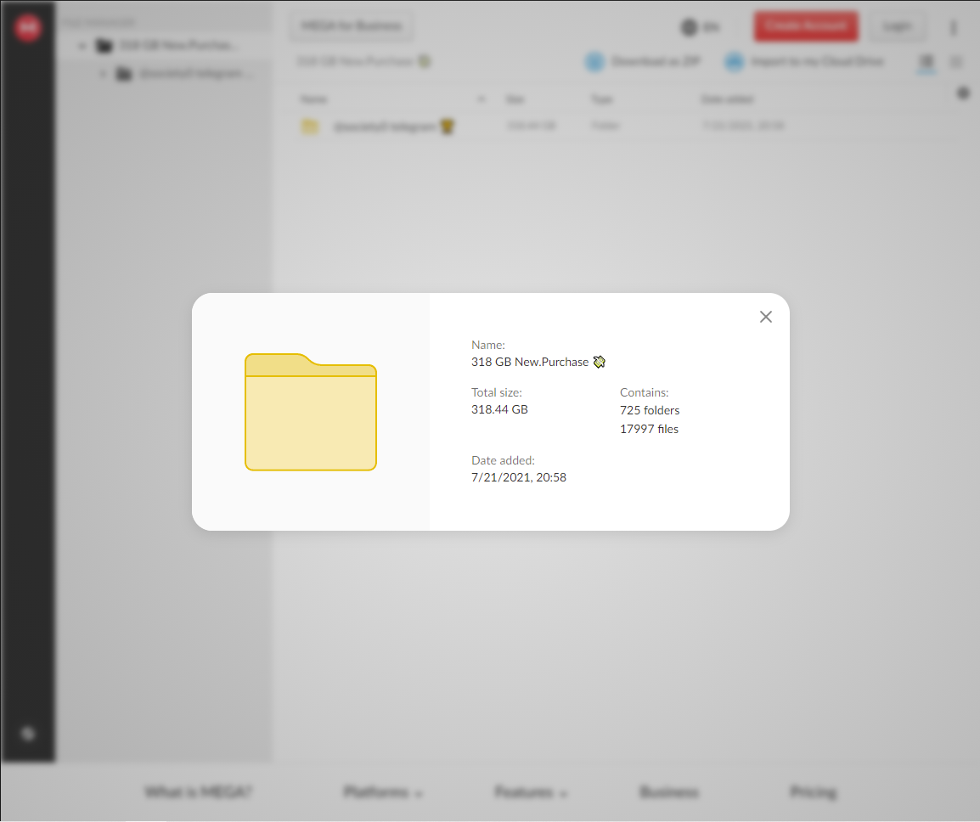
Task: Open the three-dot more menu
Action: tap(953, 27)
